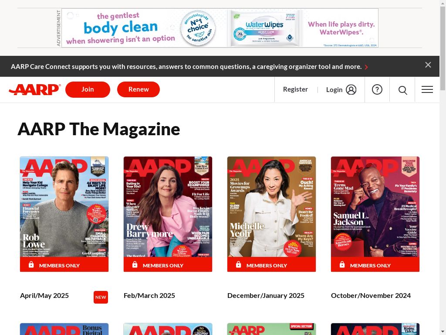Select December/January 2025 issue title
The width and height of the screenshot is (446, 335).
coord(266,296)
